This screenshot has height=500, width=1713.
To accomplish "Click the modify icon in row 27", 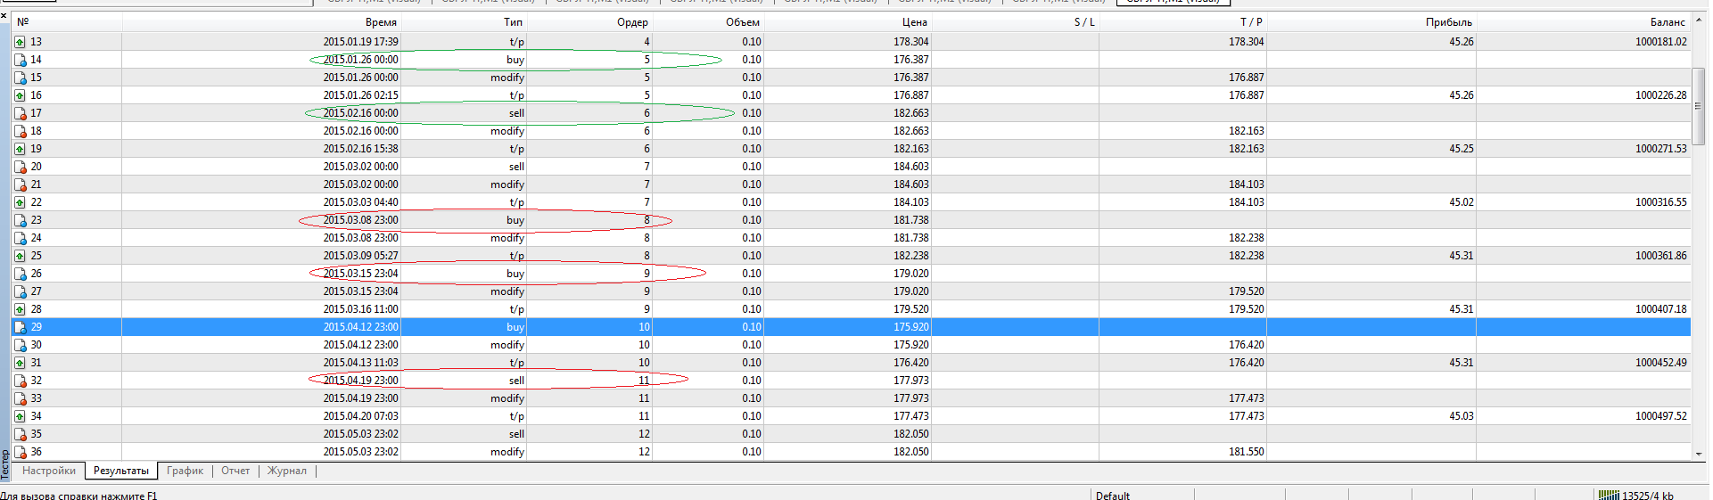I will point(20,291).
